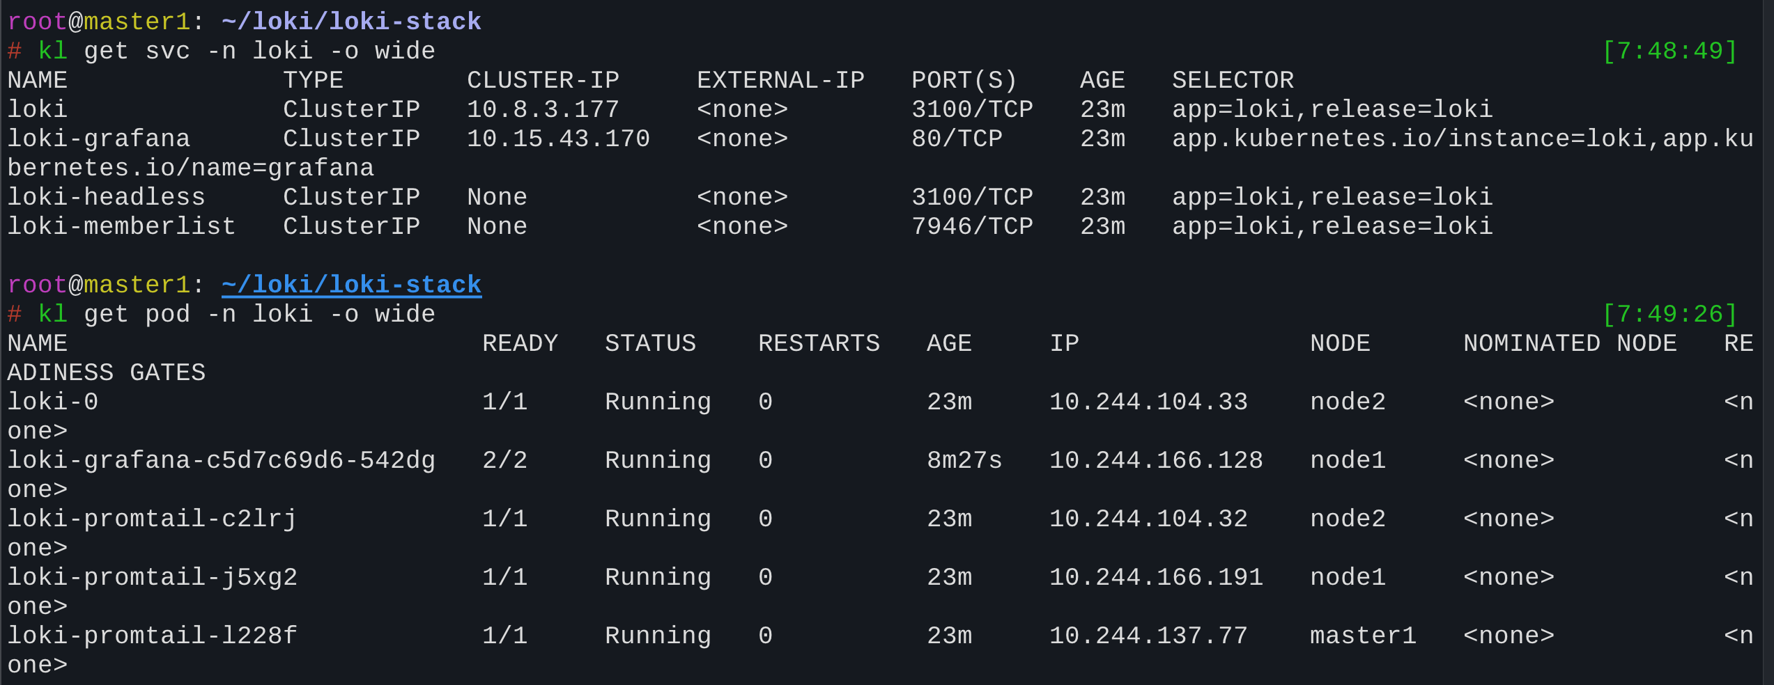This screenshot has height=685, width=1774.
Task: Select pod name loki-grafana-c5d7c69d6-542dg
Action: [x=221, y=460]
